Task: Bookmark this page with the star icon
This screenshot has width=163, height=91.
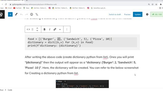Action: [156, 4]
